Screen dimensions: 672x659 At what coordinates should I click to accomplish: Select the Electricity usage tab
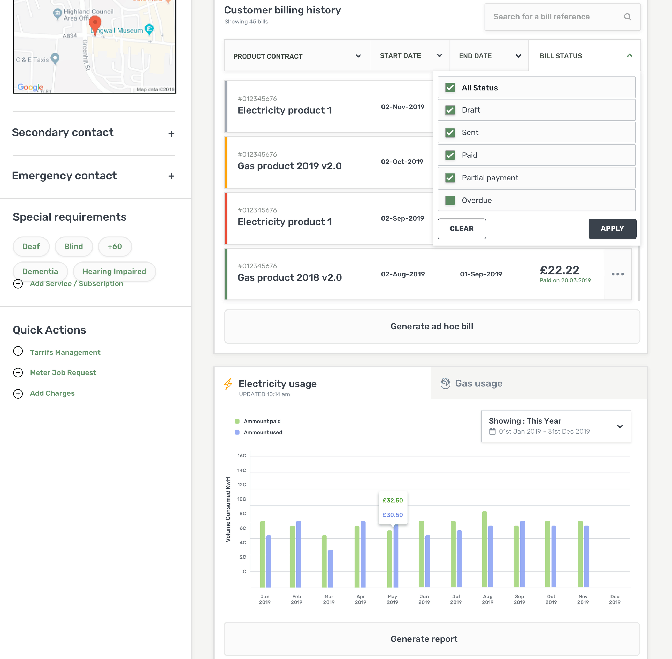[x=277, y=384]
